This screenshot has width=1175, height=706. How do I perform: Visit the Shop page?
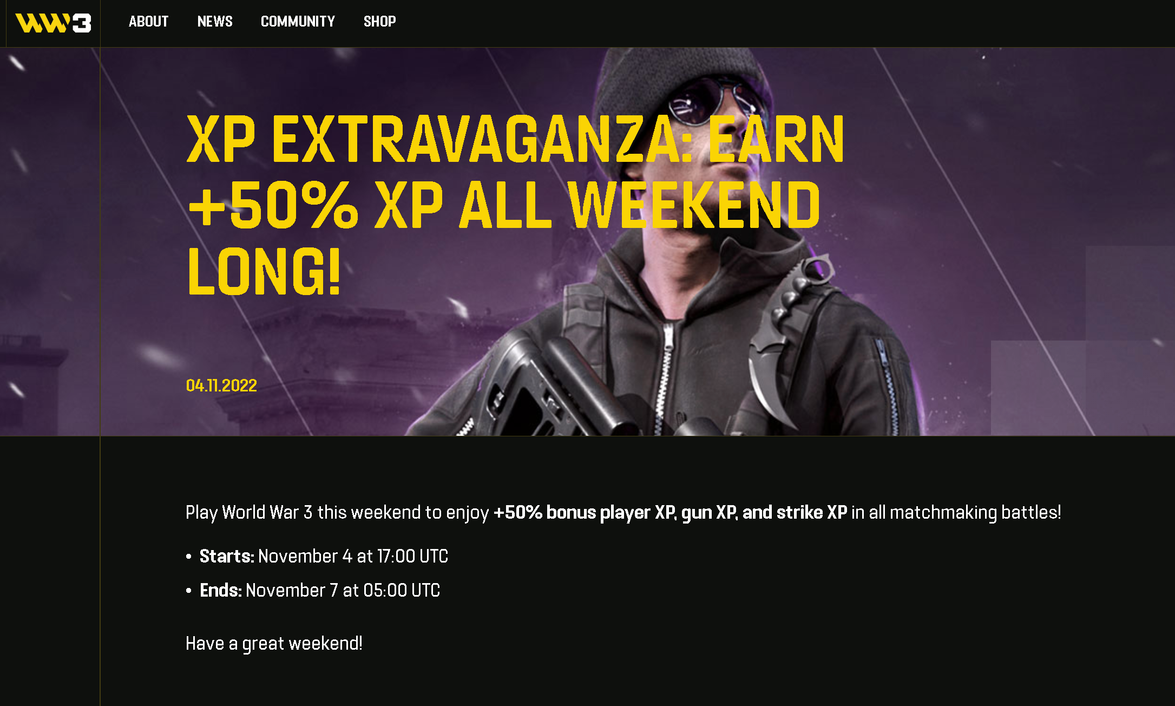point(379,22)
